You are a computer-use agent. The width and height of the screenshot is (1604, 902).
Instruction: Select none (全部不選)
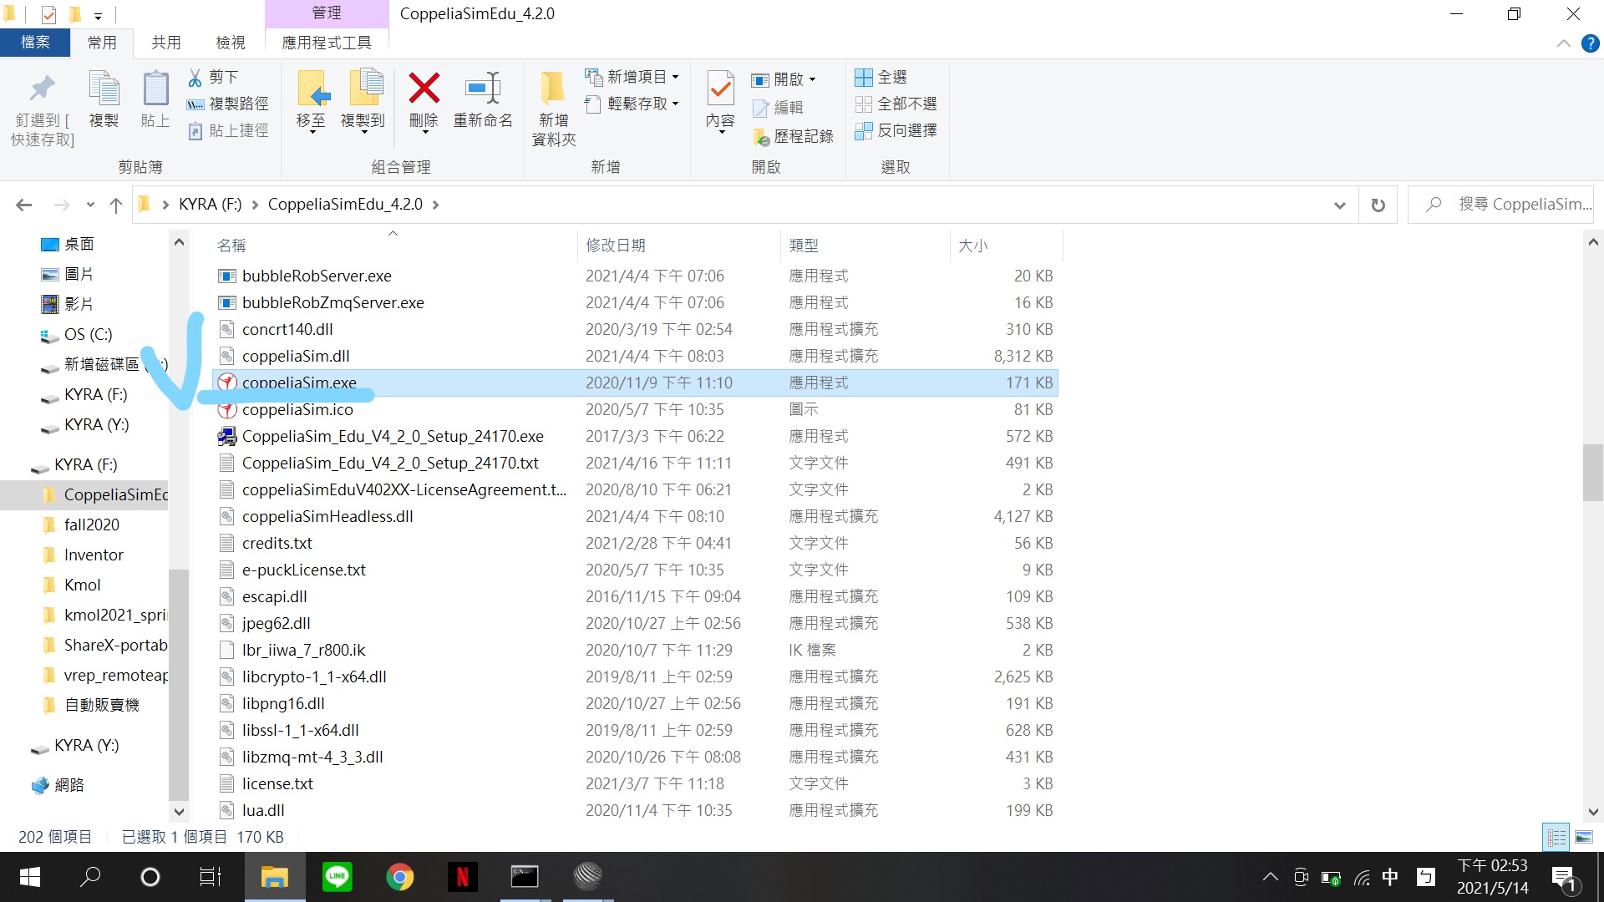(x=896, y=104)
